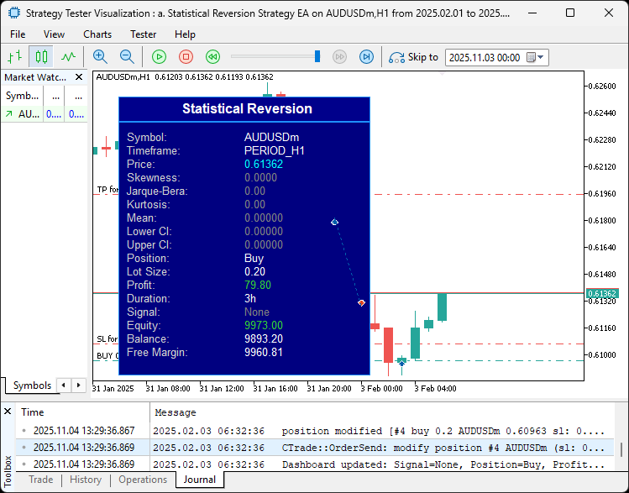Viewport: 629px width, 493px height.
Task: Open the Charts menu
Action: (x=97, y=34)
